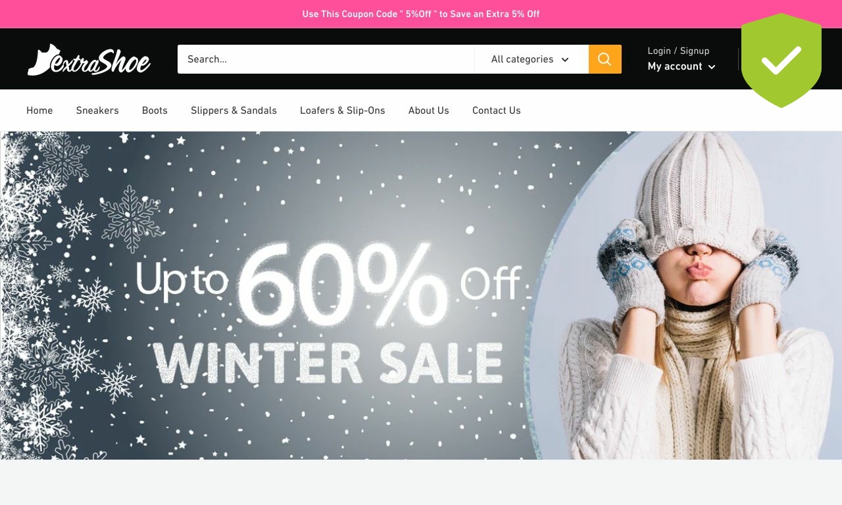This screenshot has height=505, width=842.
Task: Click the Login / Signup text
Action: point(678,51)
